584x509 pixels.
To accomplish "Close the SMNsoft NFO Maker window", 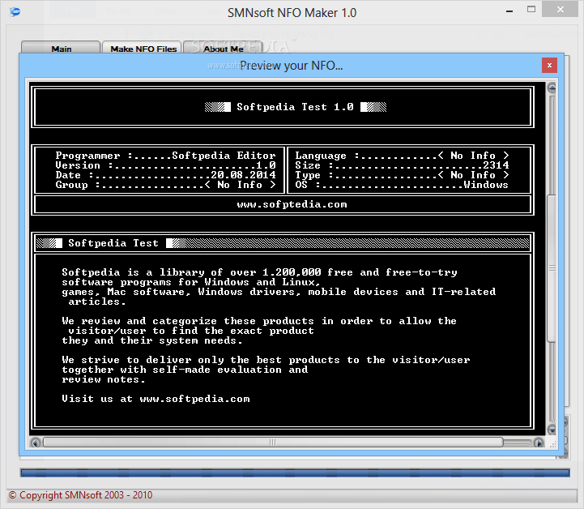I will [561, 10].
